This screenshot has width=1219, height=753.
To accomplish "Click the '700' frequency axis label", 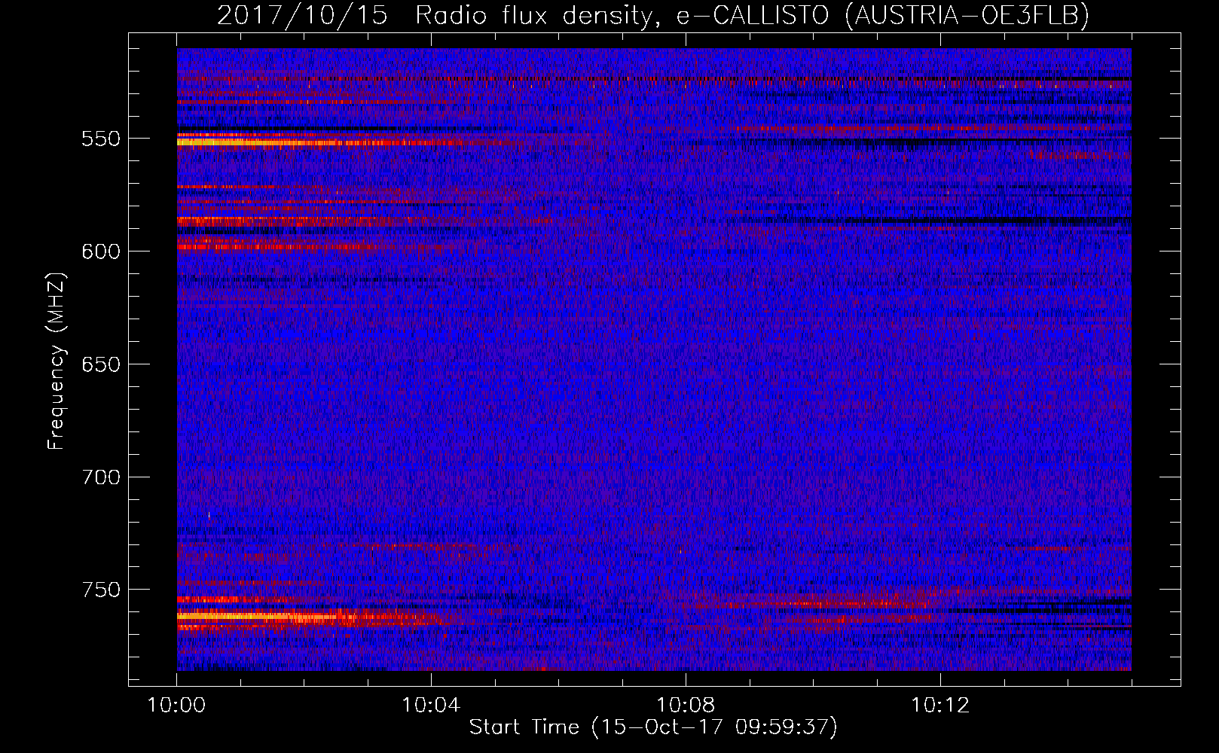I will [101, 478].
